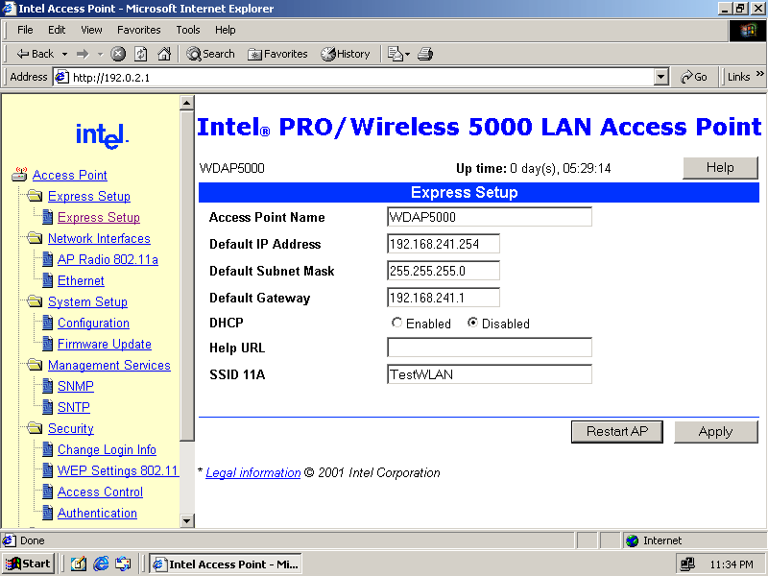Enable DHCP radio button
This screenshot has height=576, width=768.
397,324
